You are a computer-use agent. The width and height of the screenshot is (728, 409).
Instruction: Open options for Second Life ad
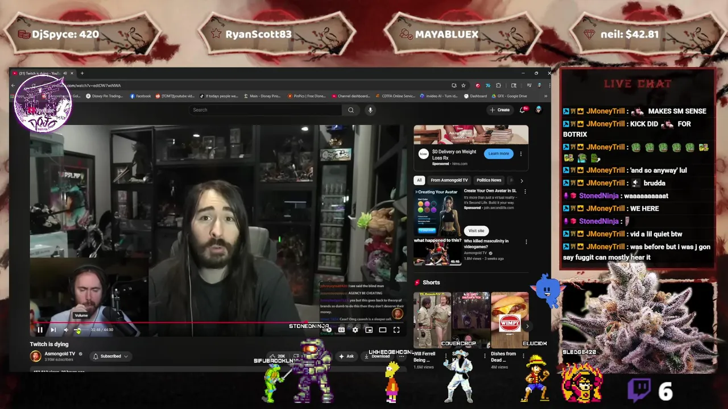pyautogui.click(x=525, y=192)
